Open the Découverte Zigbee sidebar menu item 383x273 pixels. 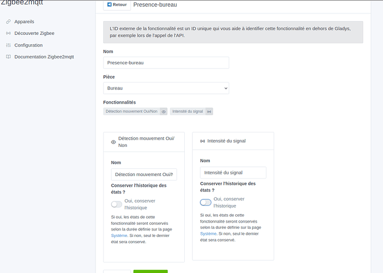(x=34, y=33)
